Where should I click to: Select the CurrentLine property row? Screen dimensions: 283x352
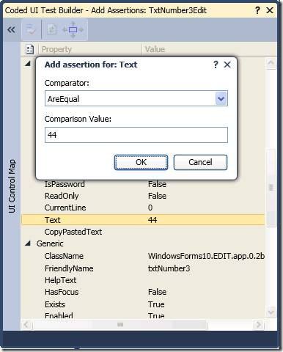coord(143,208)
